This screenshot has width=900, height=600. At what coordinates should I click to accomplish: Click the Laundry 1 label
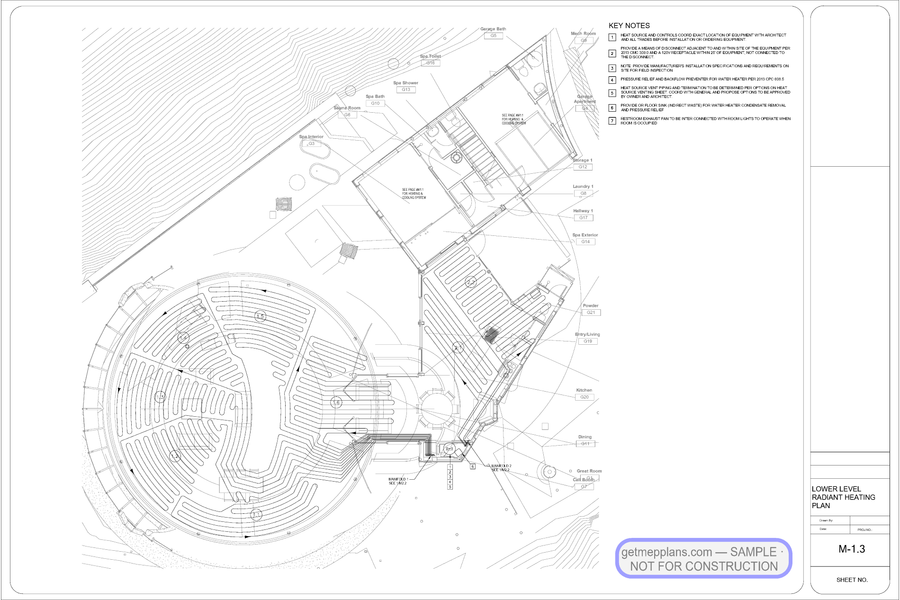[583, 187]
